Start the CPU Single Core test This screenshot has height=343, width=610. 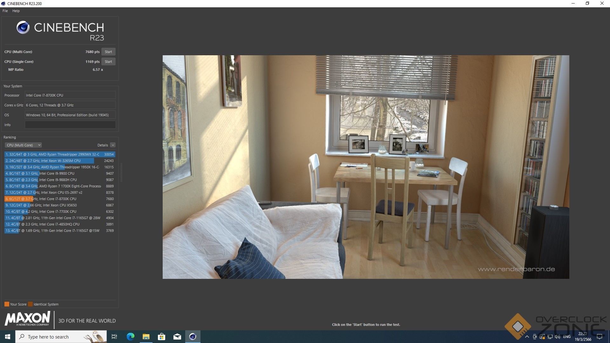(x=108, y=62)
